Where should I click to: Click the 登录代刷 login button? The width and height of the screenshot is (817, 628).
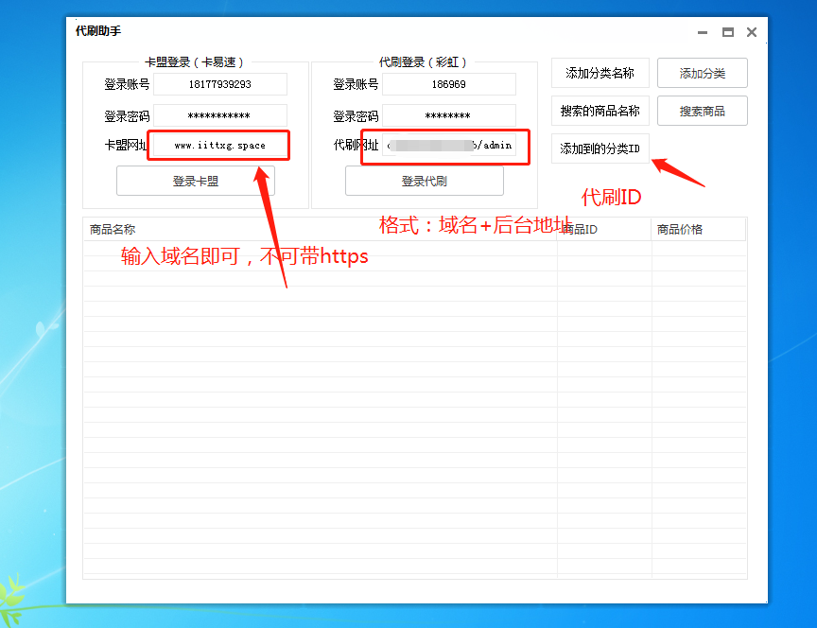coord(426,181)
